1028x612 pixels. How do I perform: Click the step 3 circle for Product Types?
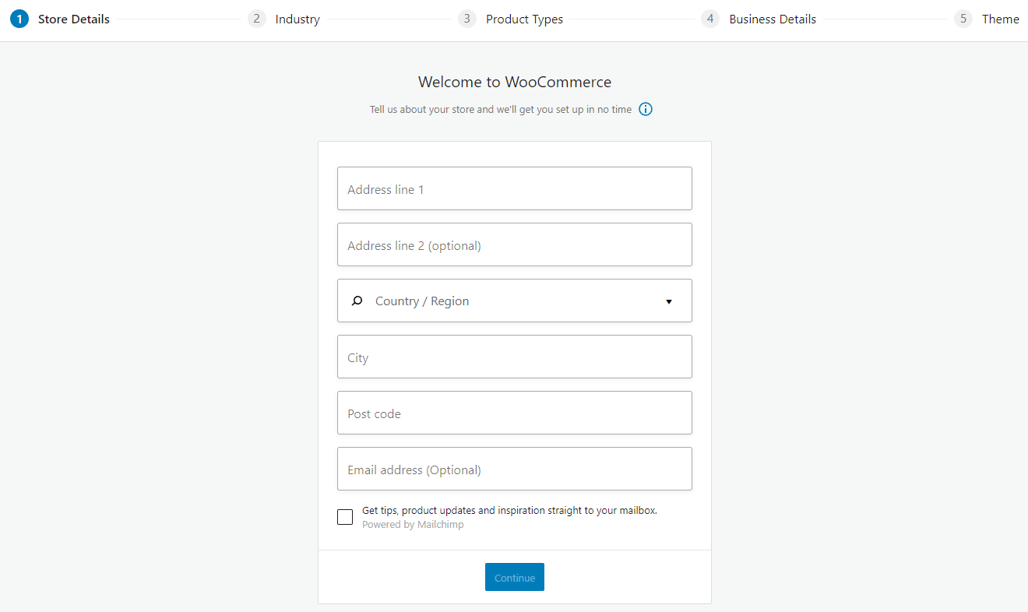467,18
